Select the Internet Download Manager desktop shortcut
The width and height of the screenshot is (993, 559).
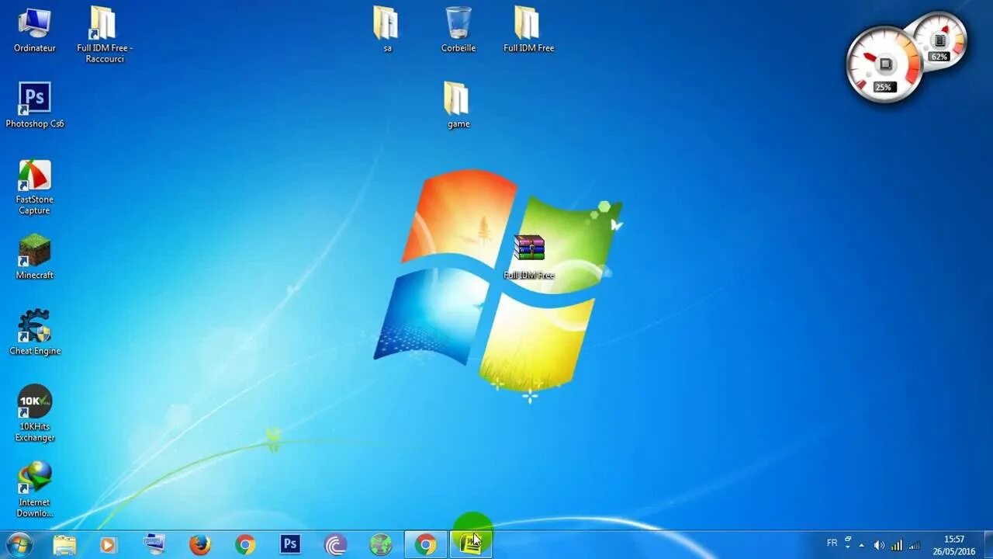(x=35, y=489)
